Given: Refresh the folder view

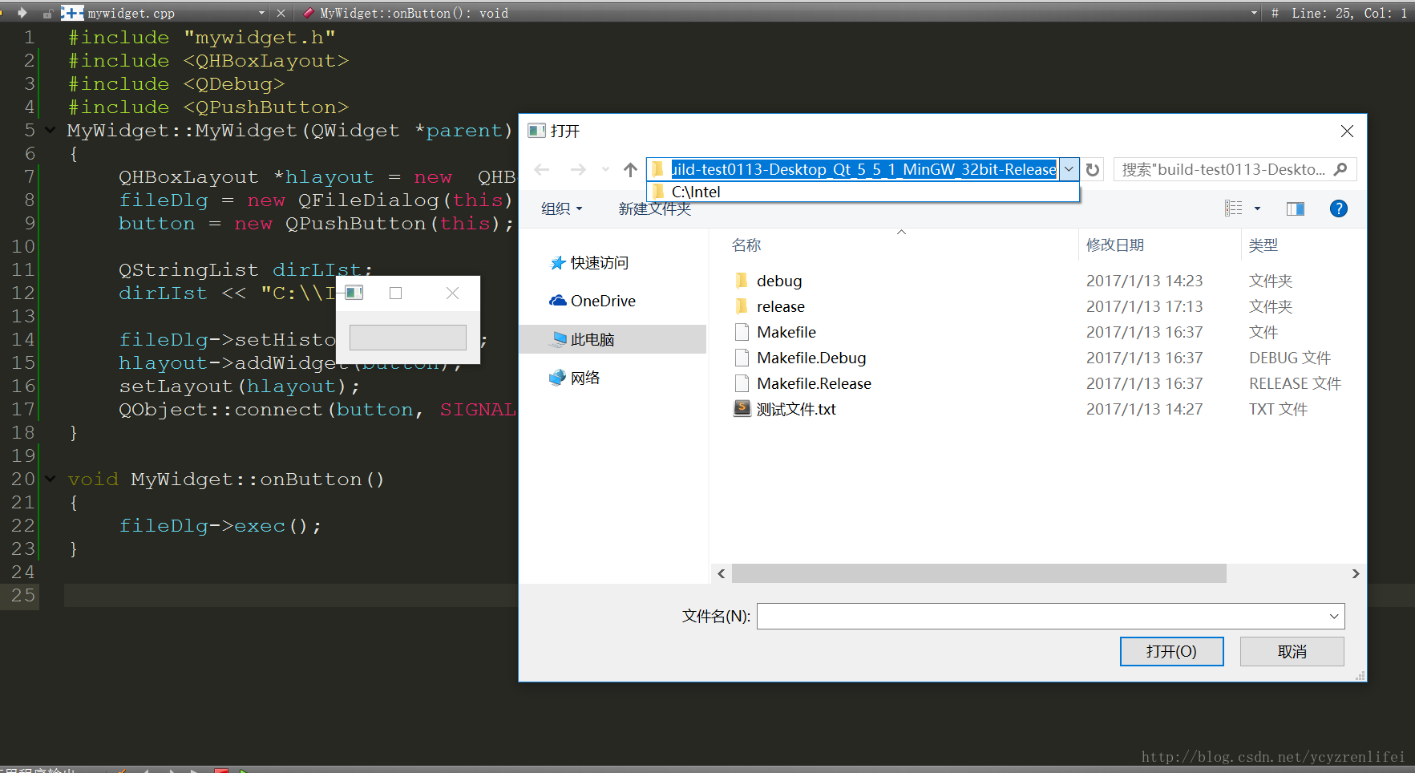Looking at the screenshot, I should 1092,169.
